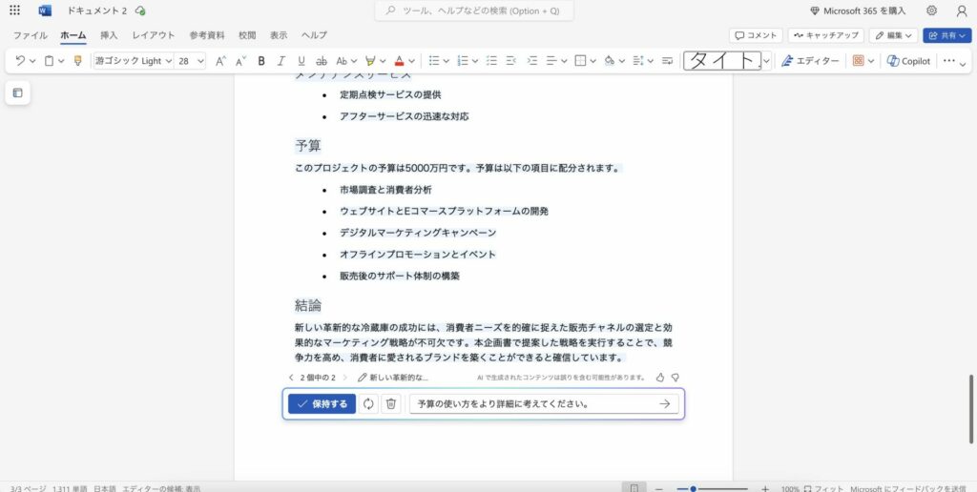Open the app launcher grid
Image resolution: width=977 pixels, height=492 pixels.
tap(14, 10)
